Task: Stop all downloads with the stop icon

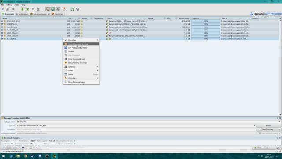Action: pos(13,9)
